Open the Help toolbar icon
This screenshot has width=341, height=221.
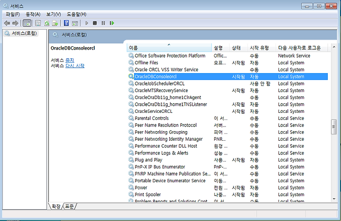click(66, 23)
